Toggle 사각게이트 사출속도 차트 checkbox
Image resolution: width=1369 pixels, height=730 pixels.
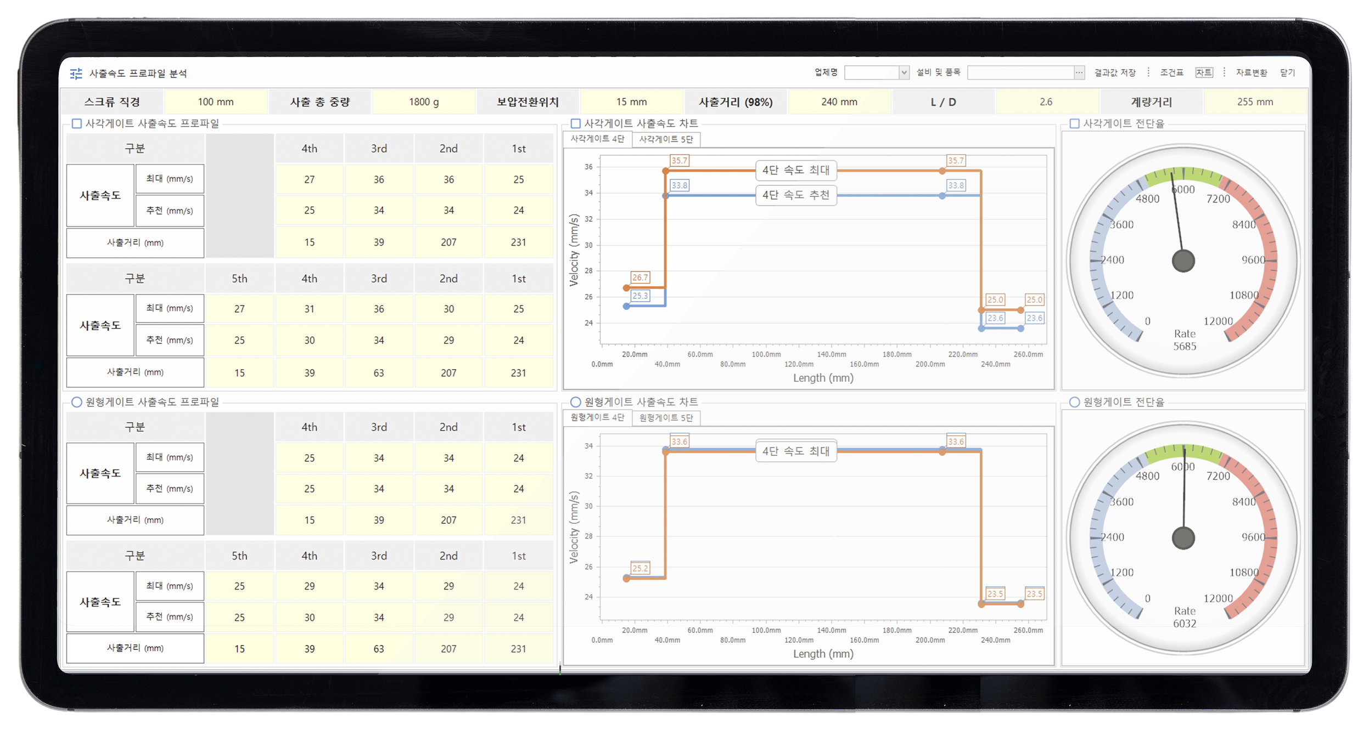pos(575,123)
